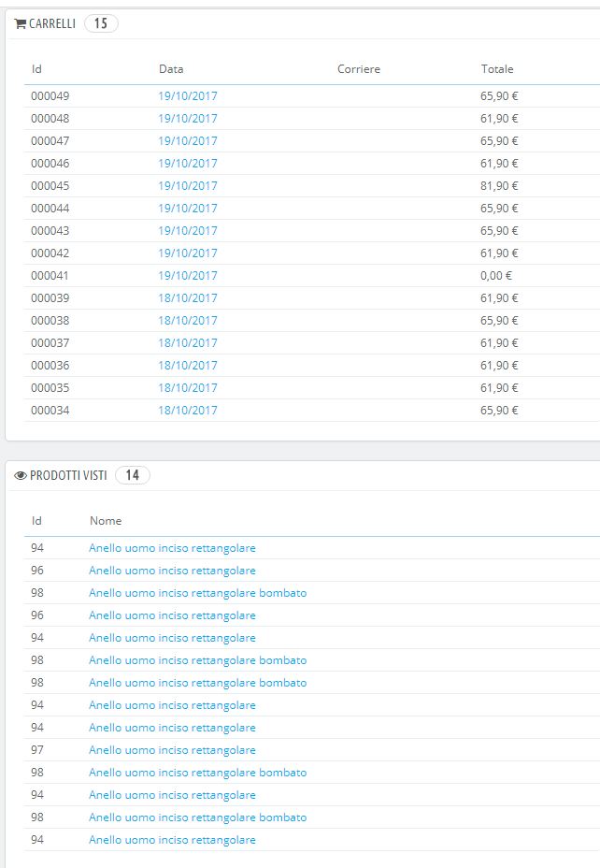Select cart Id 000039
The height and width of the screenshot is (868, 600).
point(50,298)
